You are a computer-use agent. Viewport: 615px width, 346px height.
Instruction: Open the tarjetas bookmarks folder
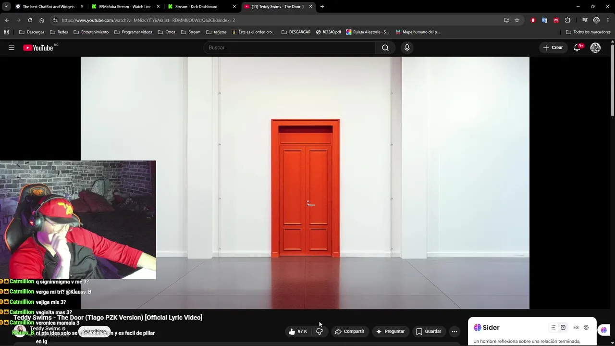click(216, 32)
